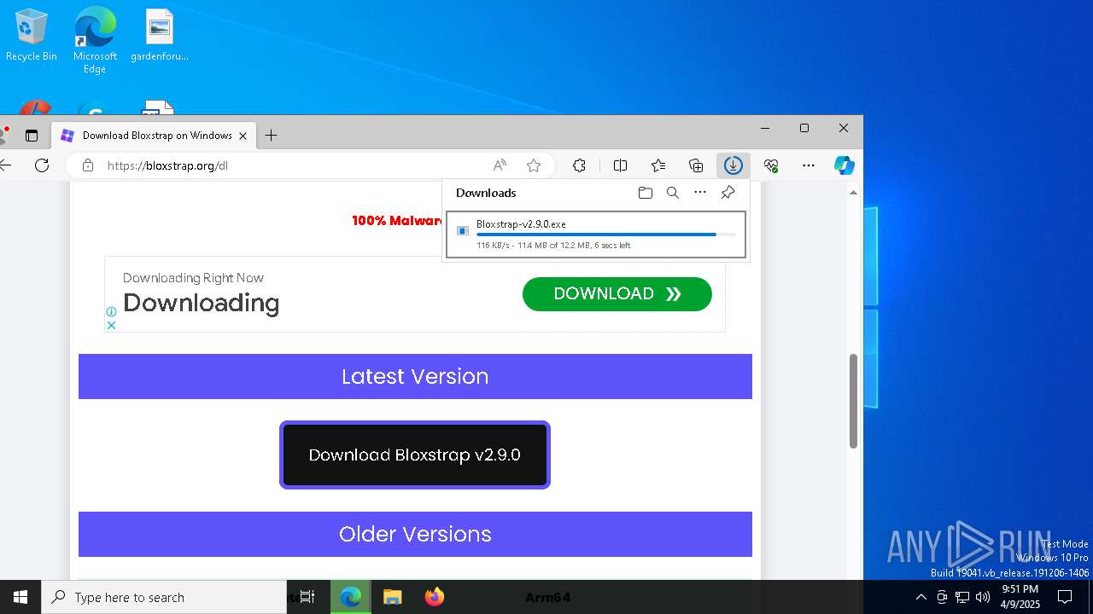The height and width of the screenshot is (614, 1093).
Task: Search downloads with magnifier icon
Action: [673, 193]
